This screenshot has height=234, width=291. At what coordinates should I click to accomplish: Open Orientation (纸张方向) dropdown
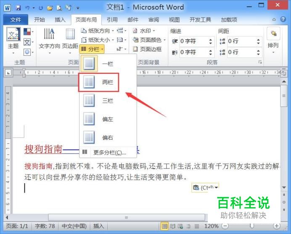coord(97,31)
